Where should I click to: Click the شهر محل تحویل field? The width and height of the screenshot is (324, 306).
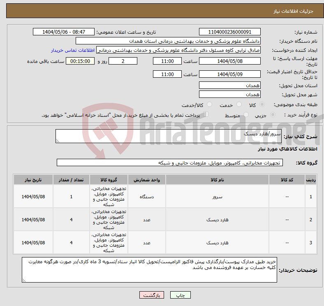point(229,94)
